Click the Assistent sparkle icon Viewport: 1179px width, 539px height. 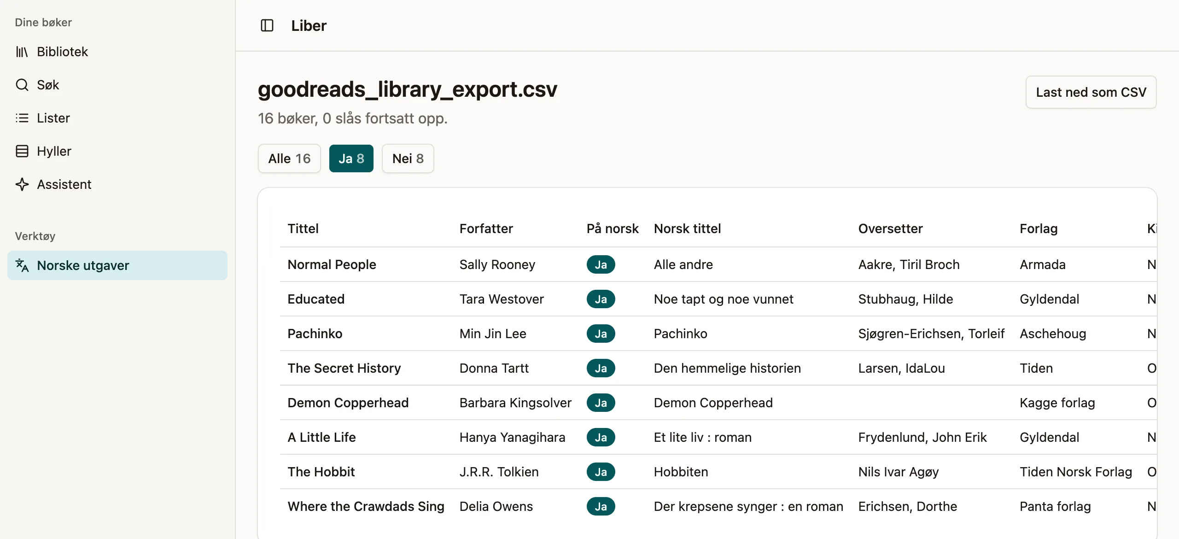22,184
